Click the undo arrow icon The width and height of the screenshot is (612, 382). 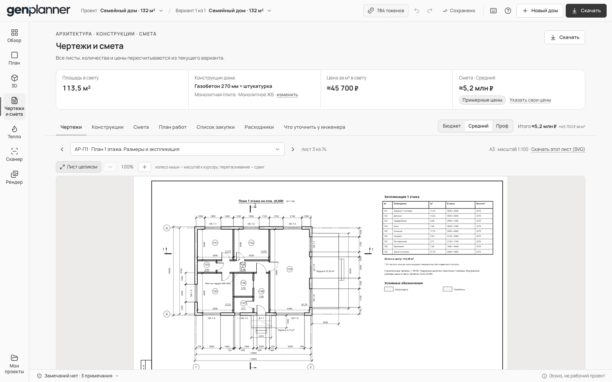click(x=417, y=11)
